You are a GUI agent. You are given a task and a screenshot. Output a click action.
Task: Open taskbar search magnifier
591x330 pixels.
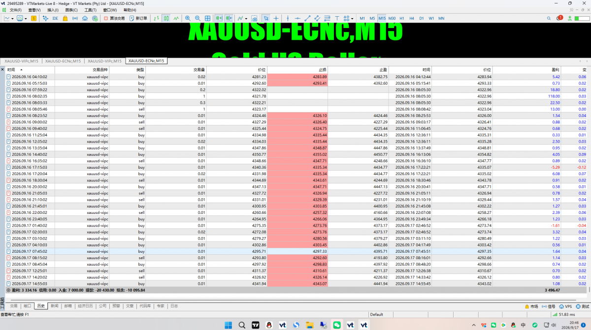click(242, 325)
